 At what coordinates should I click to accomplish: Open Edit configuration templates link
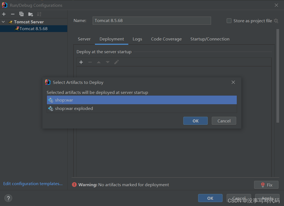(x=33, y=184)
